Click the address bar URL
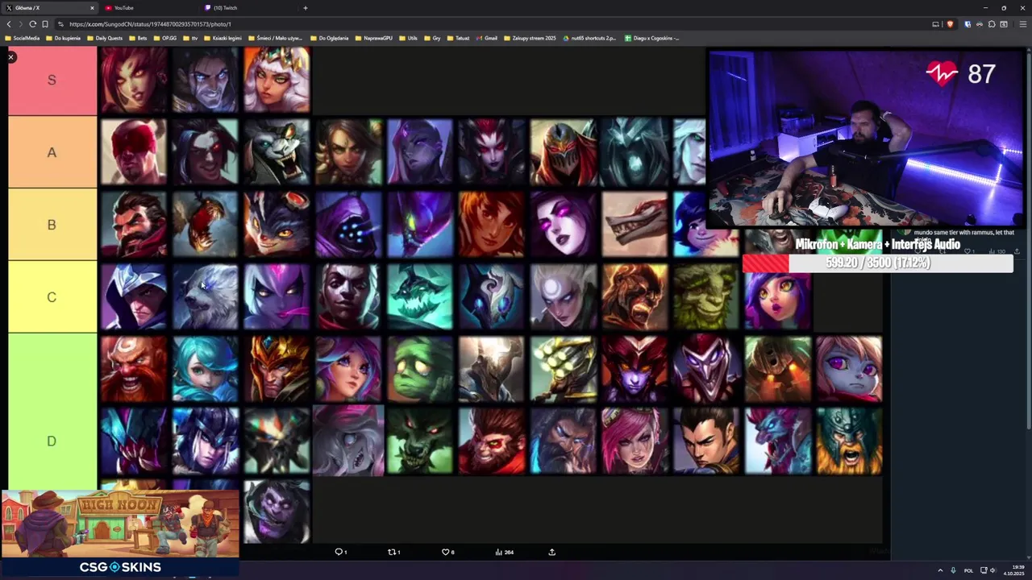 [150, 24]
